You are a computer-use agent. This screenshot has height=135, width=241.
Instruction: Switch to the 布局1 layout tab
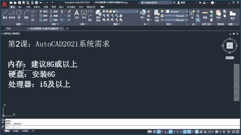coord(16,131)
